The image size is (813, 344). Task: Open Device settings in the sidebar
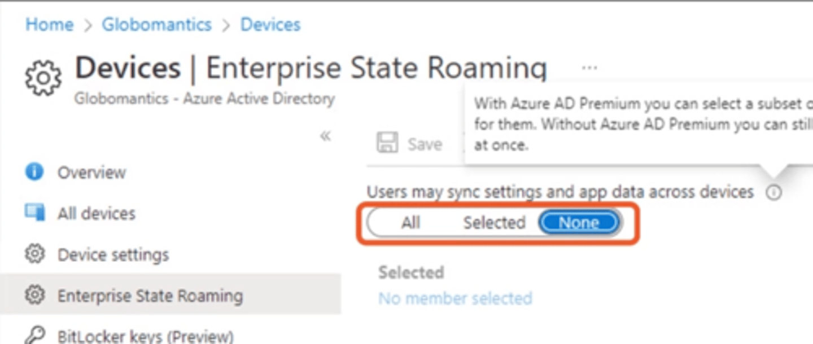pos(113,255)
